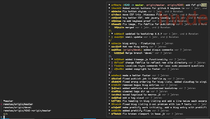210x119 pixels.
Task: Click the 1/44 preview position indicator
Action: click(204, 5)
